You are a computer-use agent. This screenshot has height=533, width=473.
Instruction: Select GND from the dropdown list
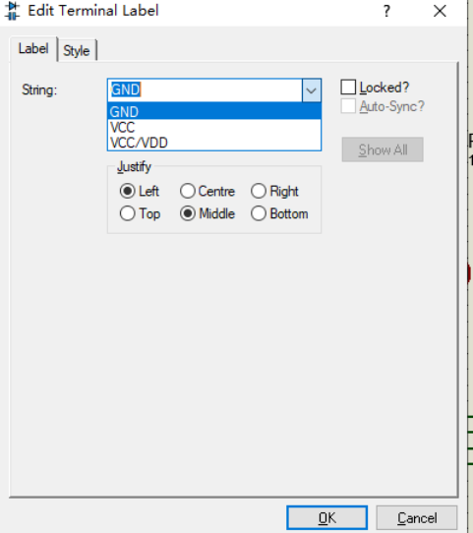(x=214, y=112)
